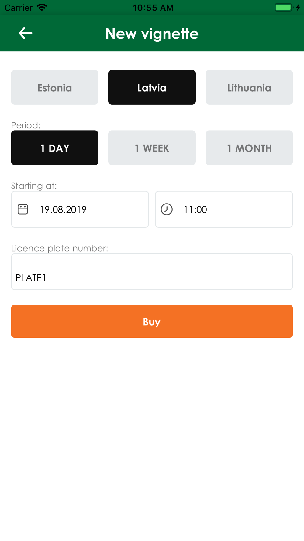Tap the charging bolt icon
This screenshot has width=304, height=541.
tap(298, 7)
